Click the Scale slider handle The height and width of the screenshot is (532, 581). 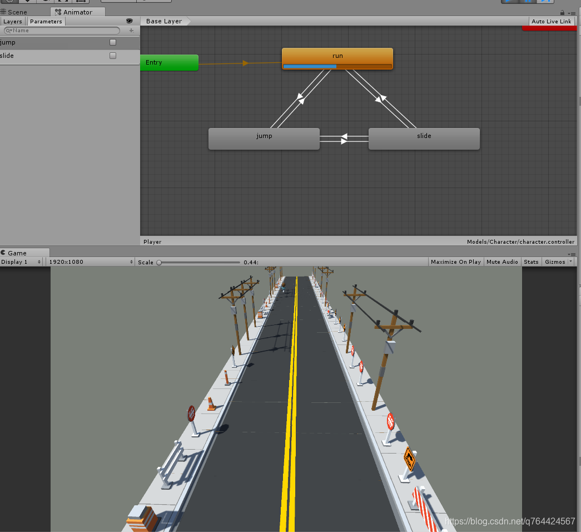[x=159, y=262]
